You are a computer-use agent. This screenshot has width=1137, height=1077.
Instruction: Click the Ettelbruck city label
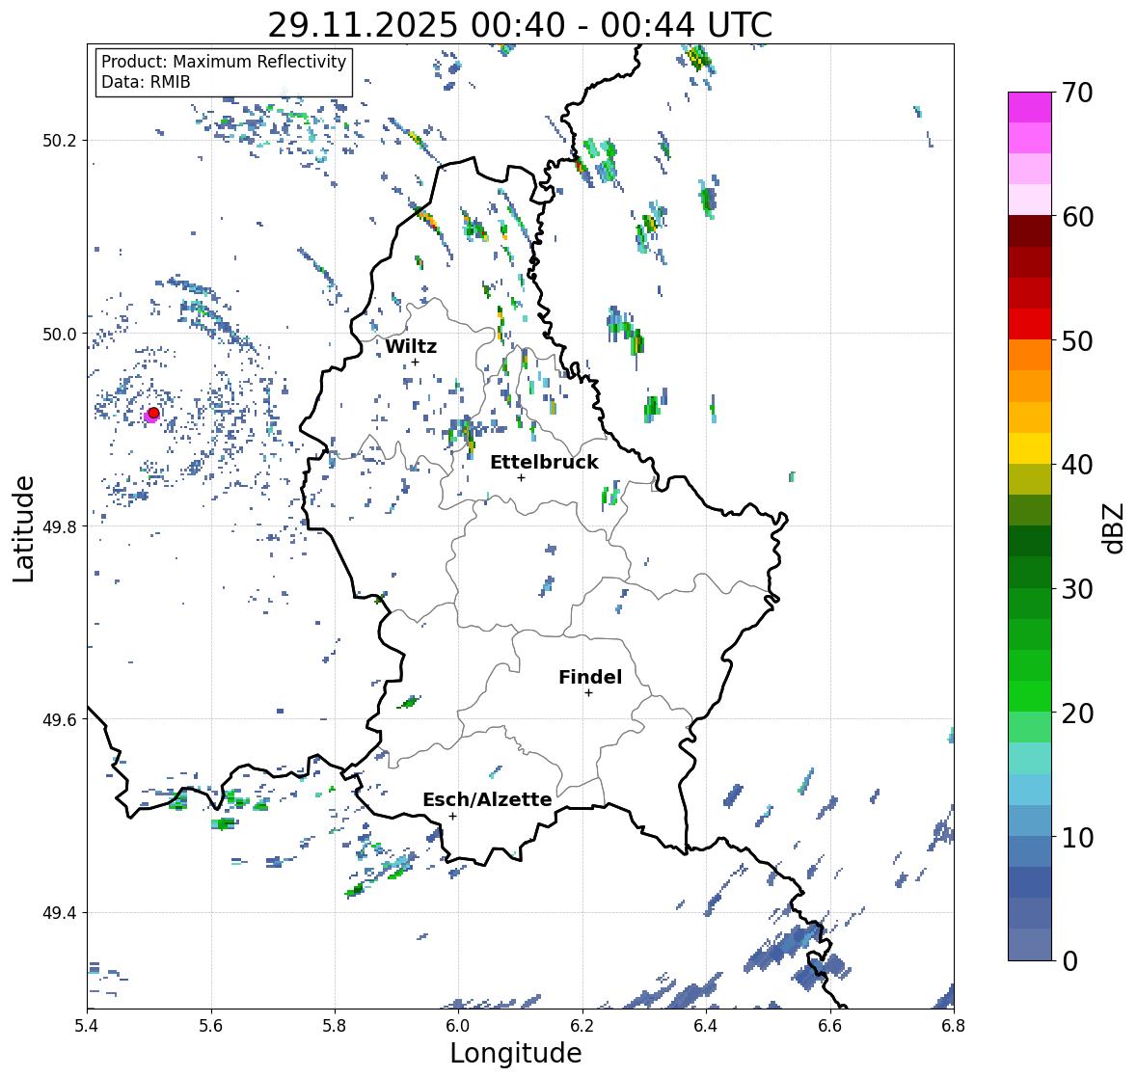click(544, 463)
